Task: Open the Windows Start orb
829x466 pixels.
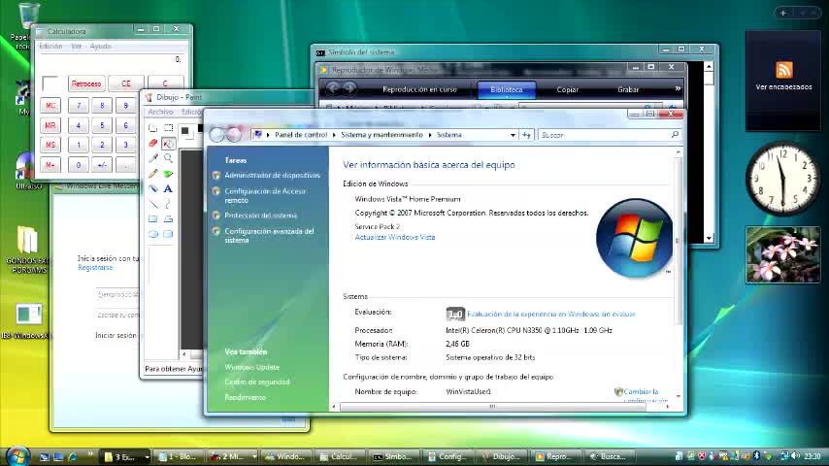Action: point(18,455)
